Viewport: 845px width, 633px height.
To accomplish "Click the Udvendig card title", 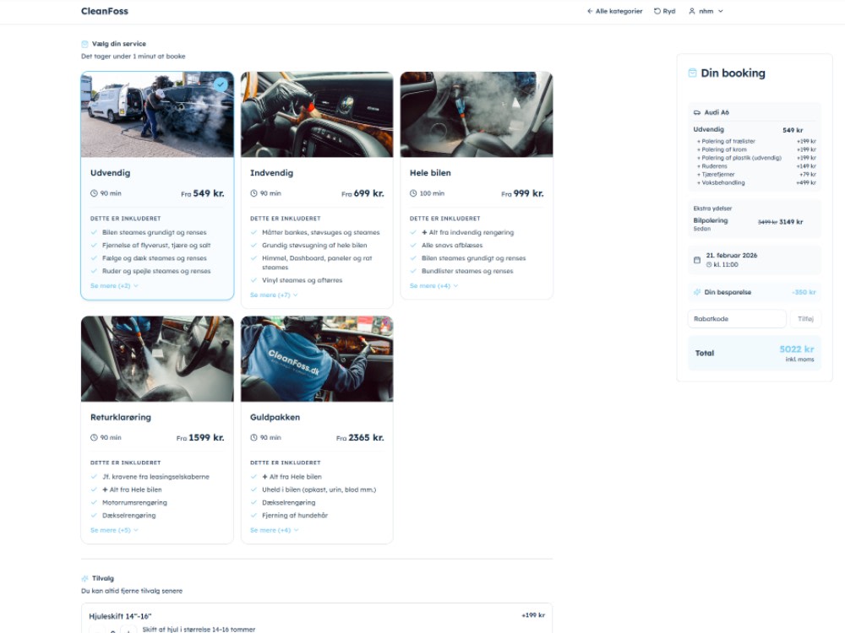I will click(111, 173).
